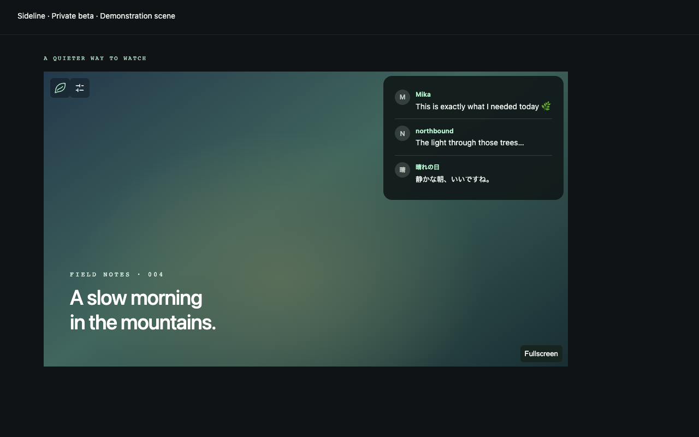Select the username northbound
The height and width of the screenshot is (437, 699).
click(x=435, y=131)
